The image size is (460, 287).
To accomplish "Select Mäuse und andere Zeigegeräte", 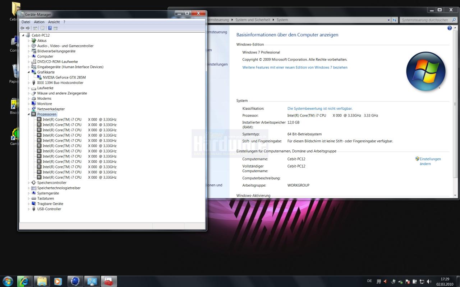I will [62, 93].
